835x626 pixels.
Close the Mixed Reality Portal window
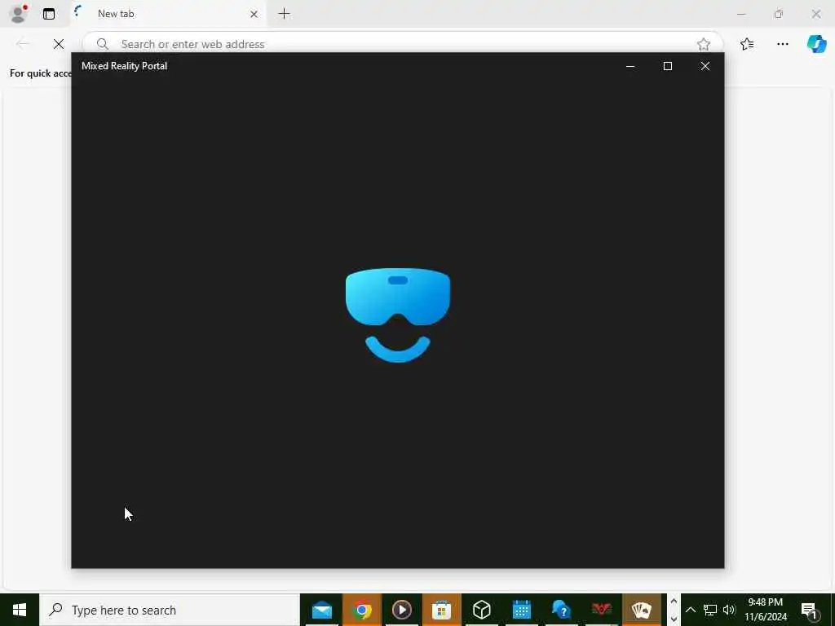click(705, 66)
